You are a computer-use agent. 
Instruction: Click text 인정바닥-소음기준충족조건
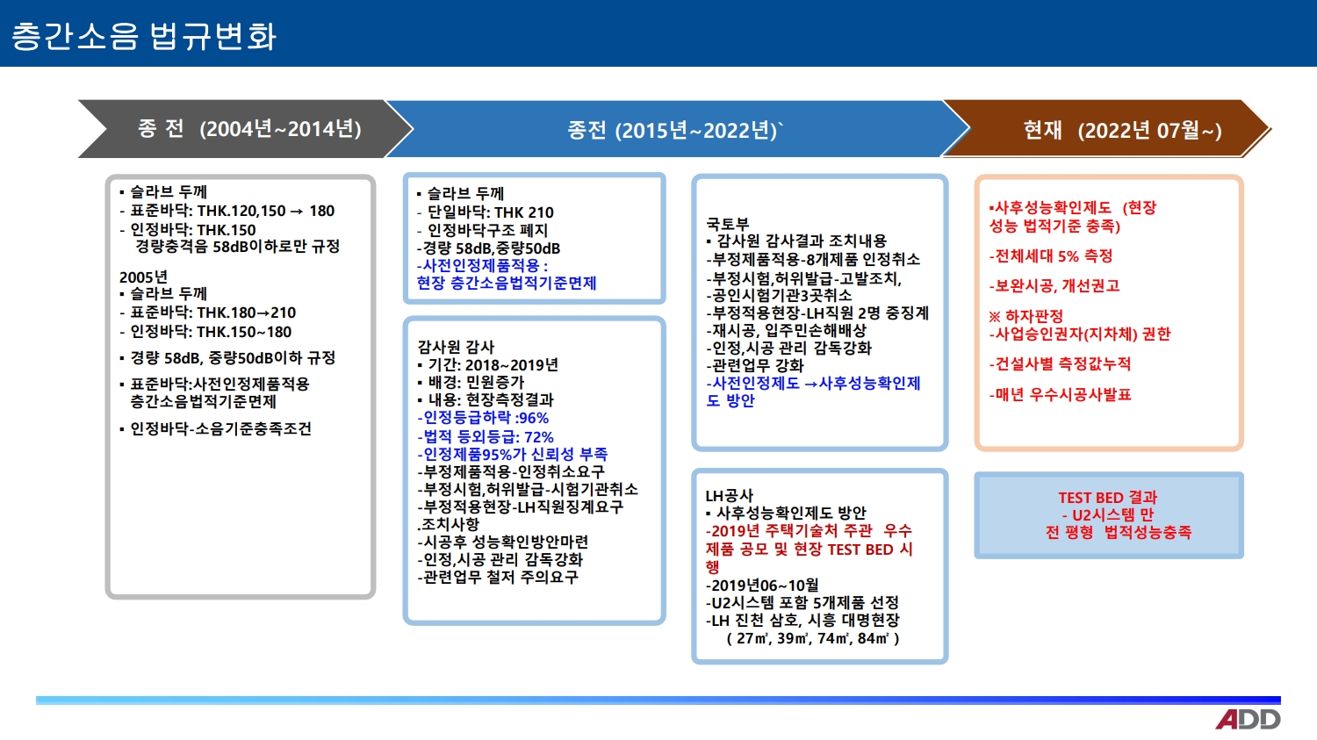(x=220, y=429)
